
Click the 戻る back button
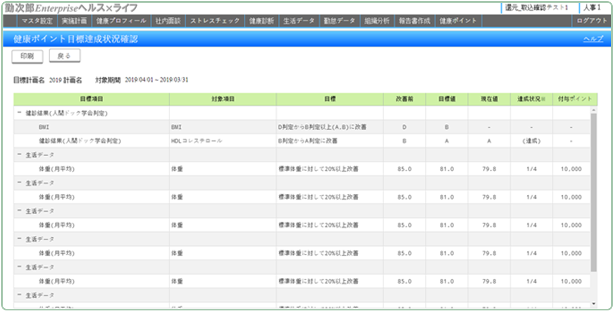pyautogui.click(x=64, y=56)
